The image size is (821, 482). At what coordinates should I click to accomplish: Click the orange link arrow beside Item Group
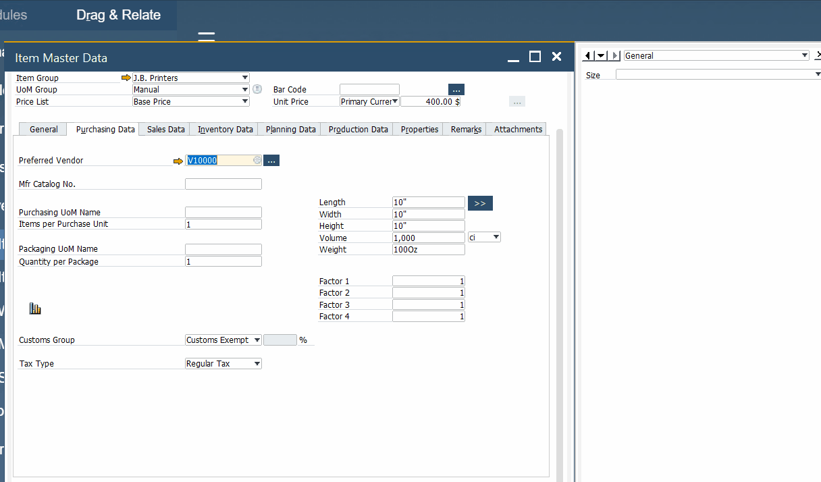pyautogui.click(x=126, y=77)
